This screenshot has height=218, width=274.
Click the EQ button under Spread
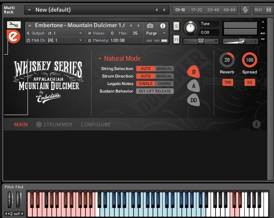point(249,83)
